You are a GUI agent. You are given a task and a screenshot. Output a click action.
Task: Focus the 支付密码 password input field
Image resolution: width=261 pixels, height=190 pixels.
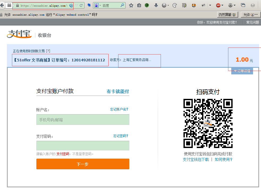[x=83, y=146]
